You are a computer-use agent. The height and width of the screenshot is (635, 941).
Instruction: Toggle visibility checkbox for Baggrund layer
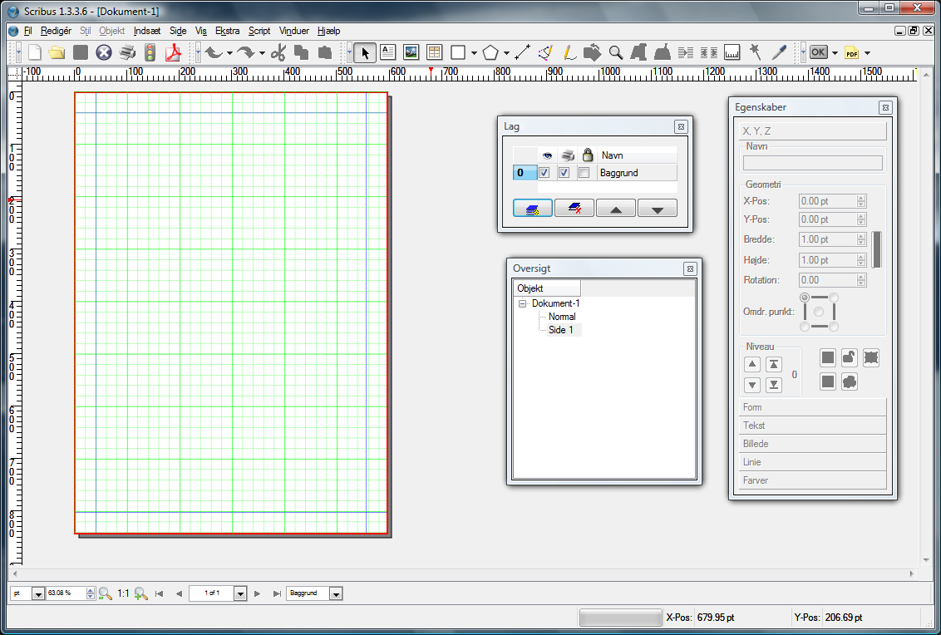(544, 173)
